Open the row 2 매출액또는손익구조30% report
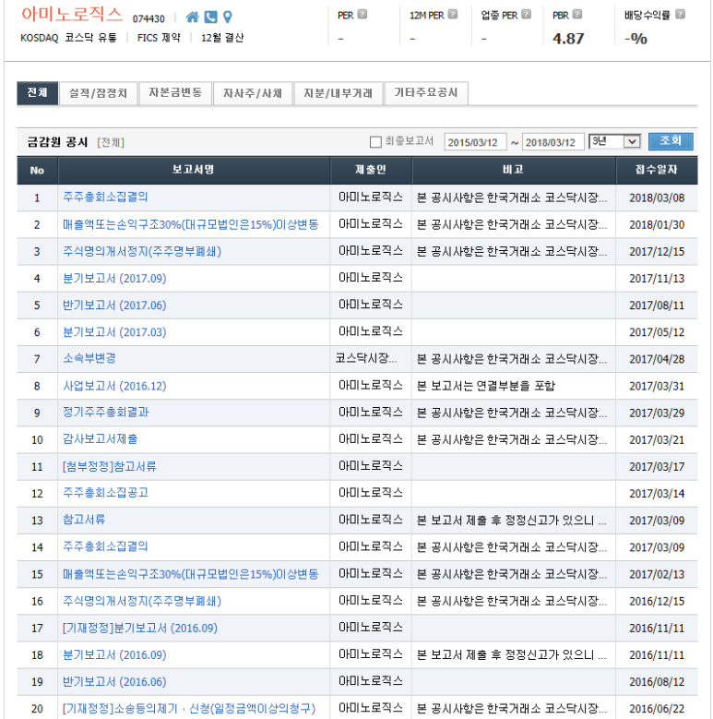This screenshot has height=719, width=713. pyautogui.click(x=190, y=224)
